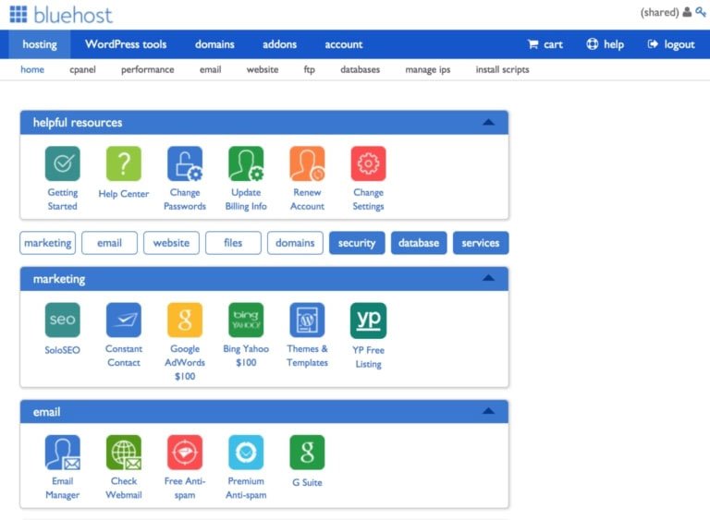Toggle the services section filter
The height and width of the screenshot is (520, 710).
481,243
